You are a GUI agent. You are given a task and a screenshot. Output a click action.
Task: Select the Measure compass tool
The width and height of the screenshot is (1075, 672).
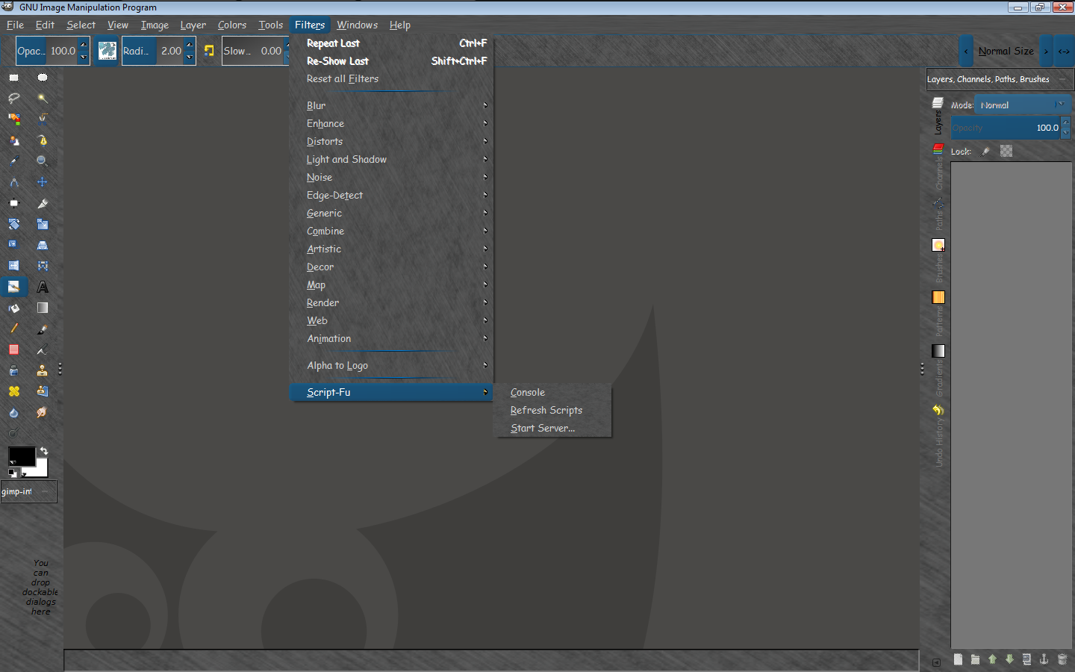[x=14, y=182]
